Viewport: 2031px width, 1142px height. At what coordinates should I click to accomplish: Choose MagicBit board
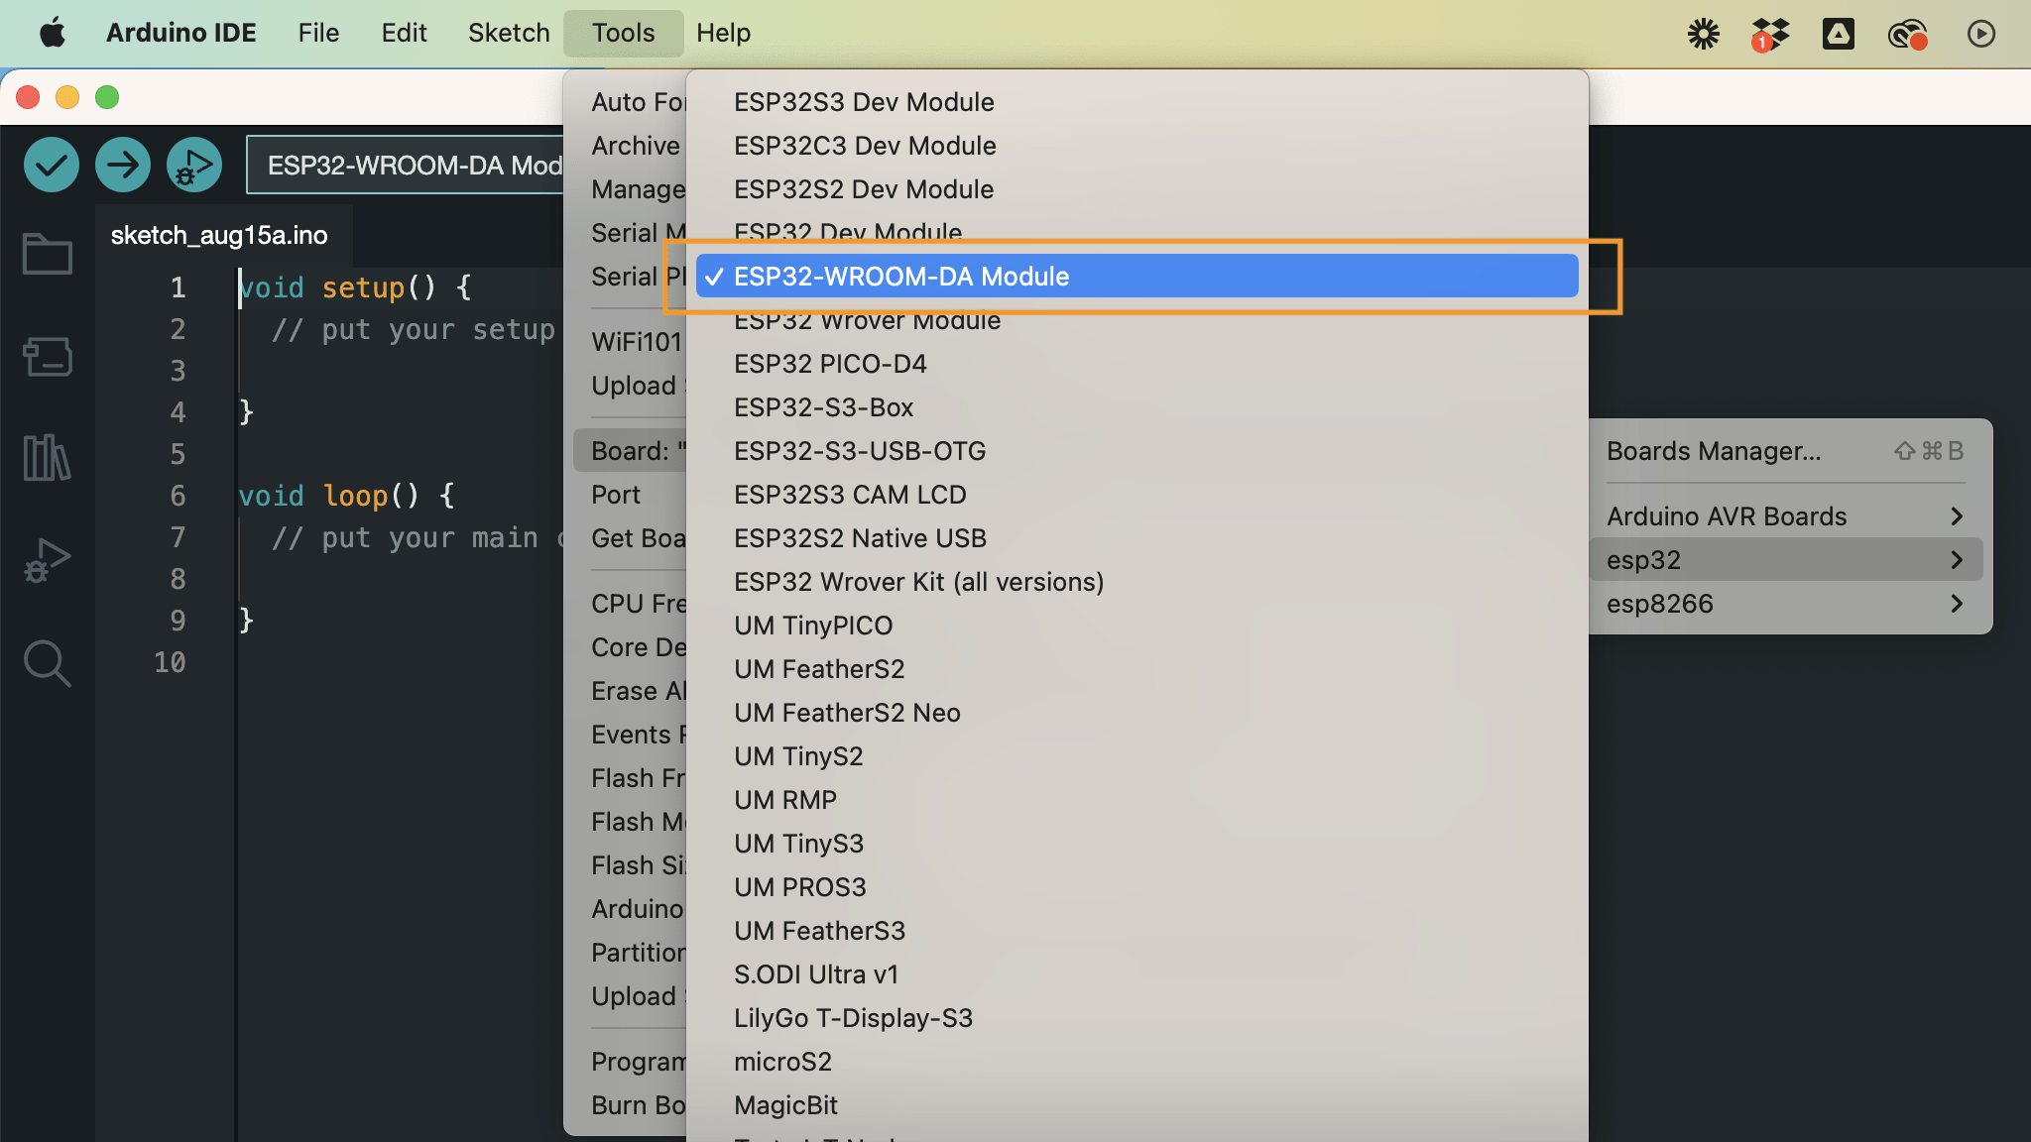1136,1105
